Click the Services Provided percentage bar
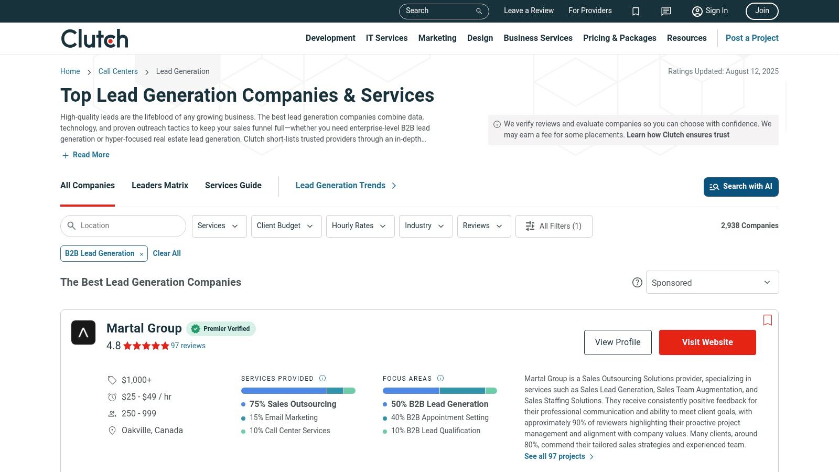The height and width of the screenshot is (472, 839). click(298, 391)
